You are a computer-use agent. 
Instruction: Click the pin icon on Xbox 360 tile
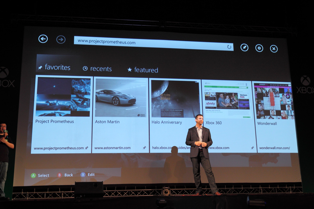(252, 148)
